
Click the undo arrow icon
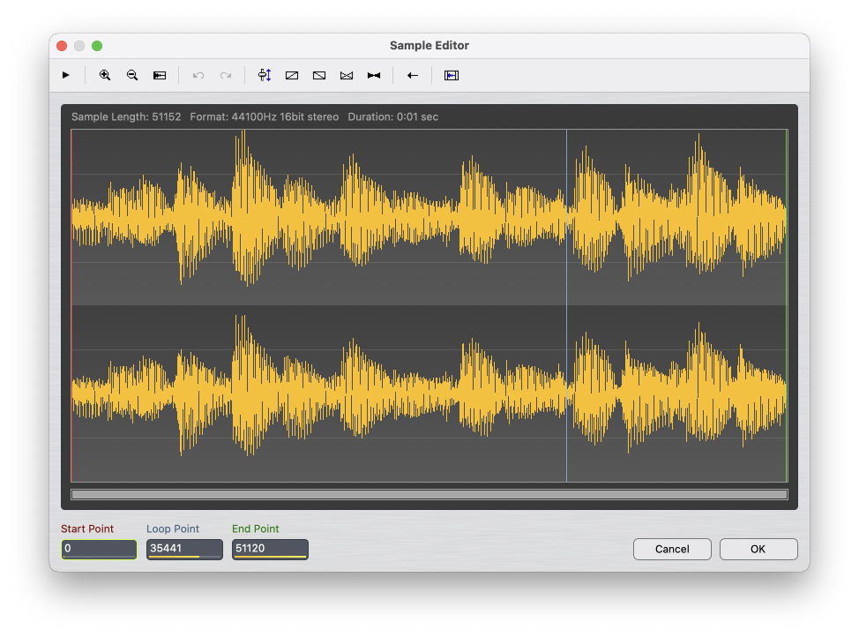198,76
